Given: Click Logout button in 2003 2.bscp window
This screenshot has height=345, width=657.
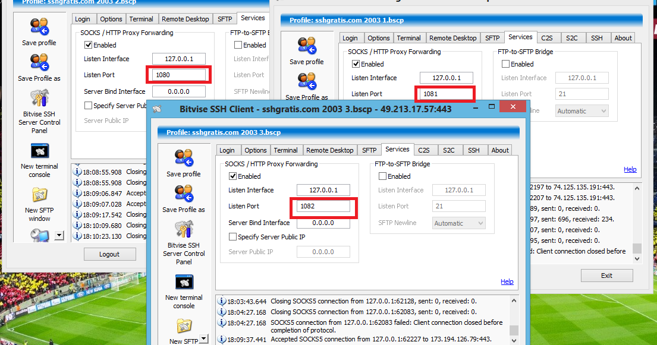Looking at the screenshot, I should coord(109,254).
